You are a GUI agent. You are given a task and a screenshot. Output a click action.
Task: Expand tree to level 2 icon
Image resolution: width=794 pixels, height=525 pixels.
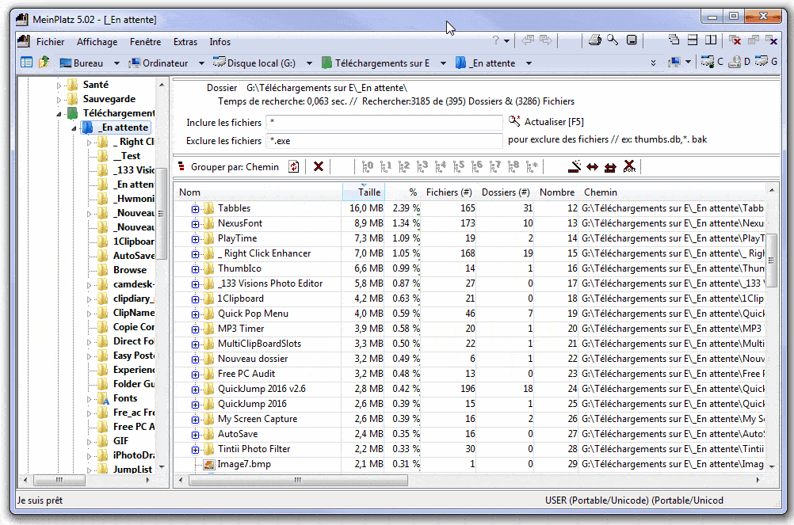[x=404, y=166]
